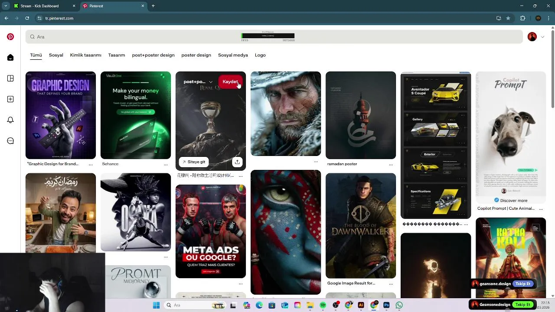Open WhatsApp from the taskbar
This screenshot has height=312, width=555.
pos(399,305)
